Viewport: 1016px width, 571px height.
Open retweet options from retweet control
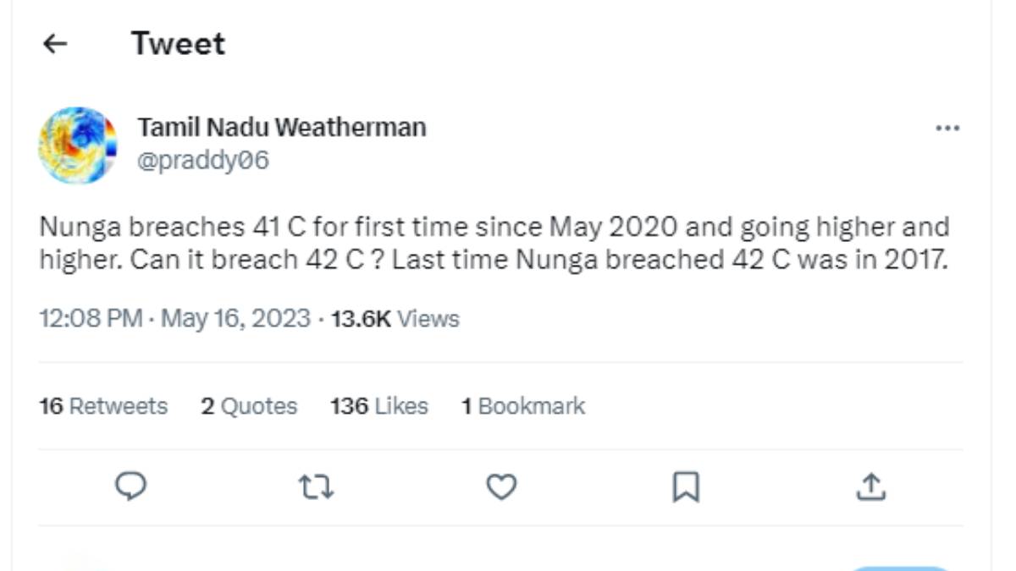(316, 486)
